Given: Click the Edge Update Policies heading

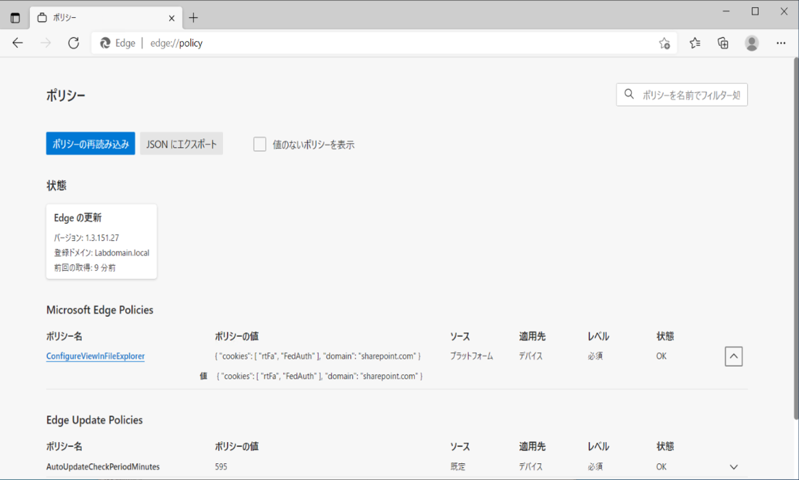Looking at the screenshot, I should [x=95, y=420].
